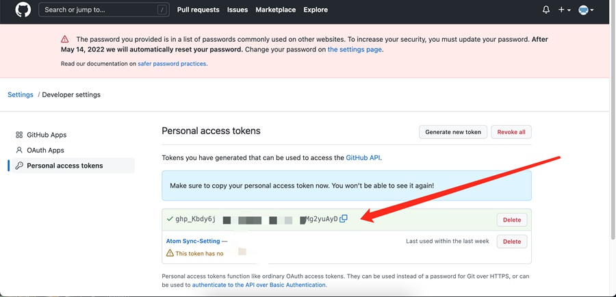Screen dimensions: 616x297
Task: Open the Atom Sync-Setting token link
Action: tap(193, 241)
